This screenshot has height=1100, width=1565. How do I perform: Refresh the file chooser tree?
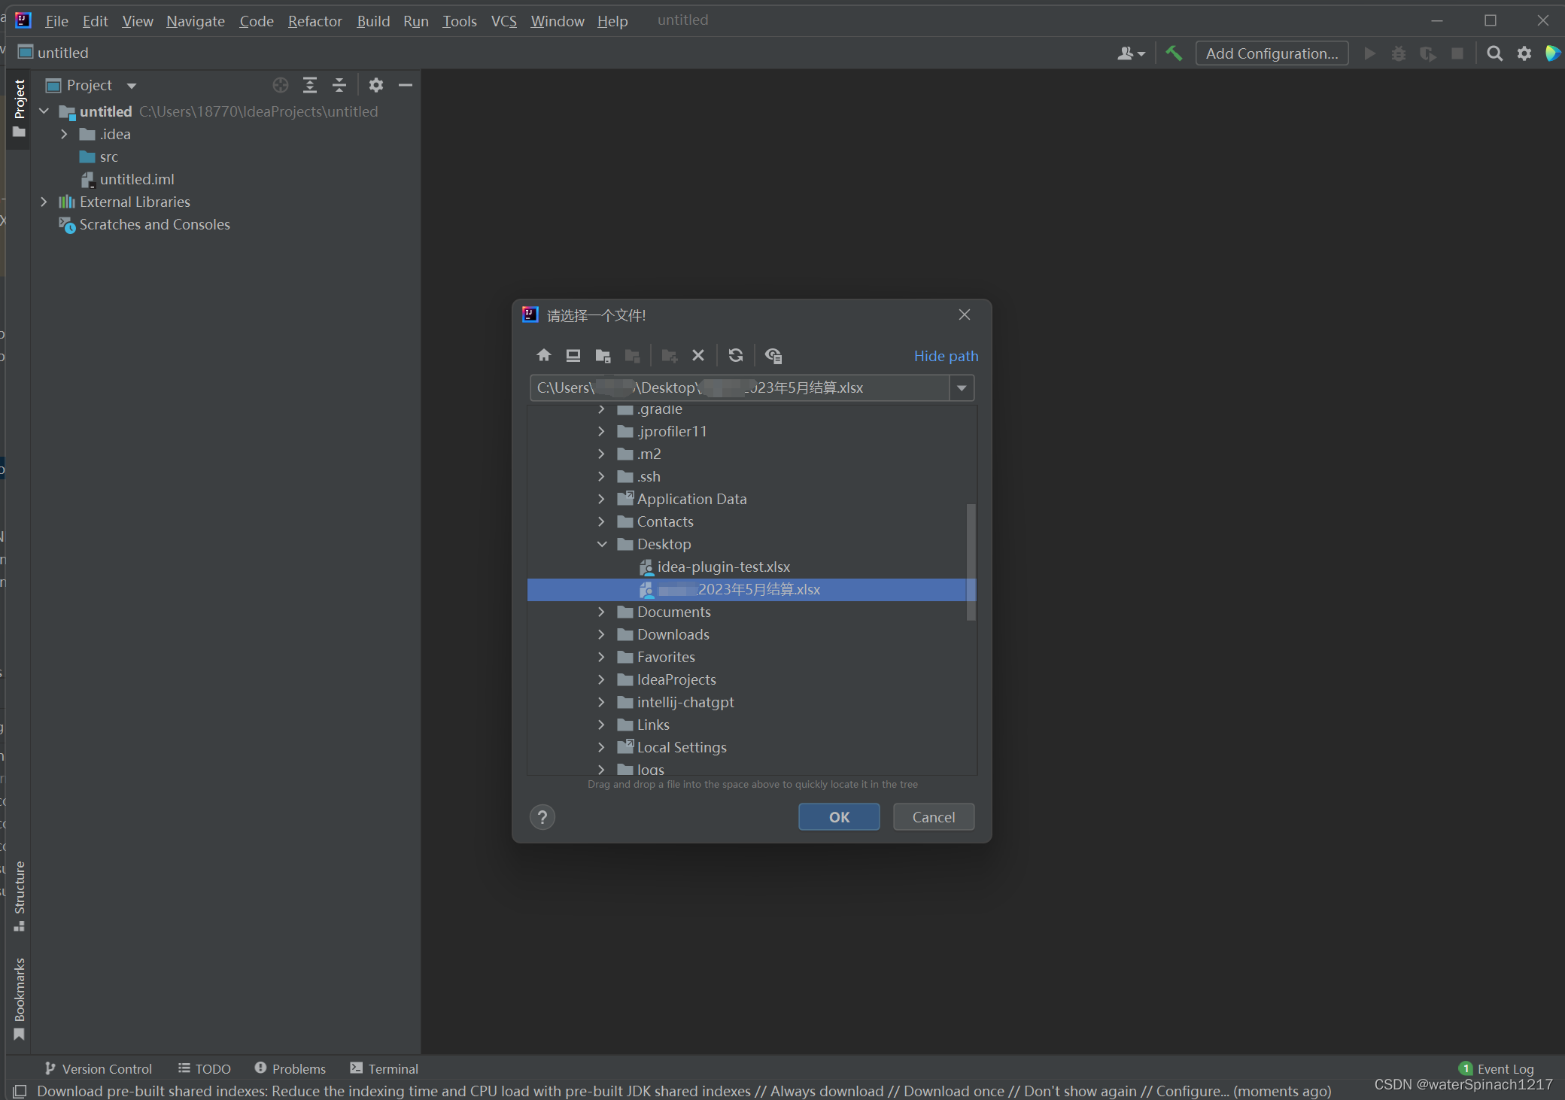(x=736, y=355)
